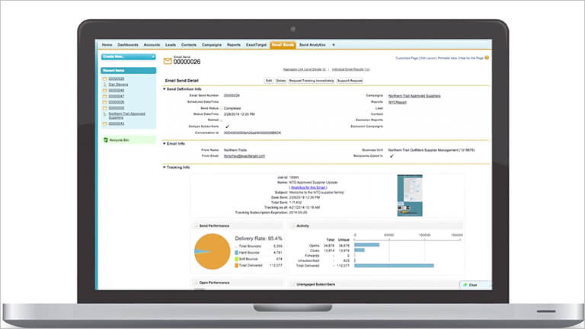
Task: Open record 00000047 in Recent Items
Action: point(117,96)
